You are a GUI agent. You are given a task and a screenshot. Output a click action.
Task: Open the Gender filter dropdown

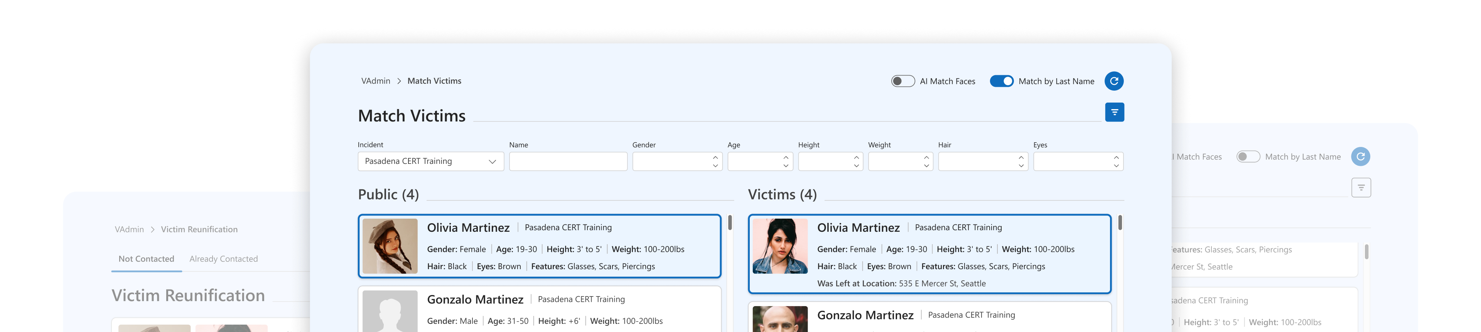click(x=677, y=162)
